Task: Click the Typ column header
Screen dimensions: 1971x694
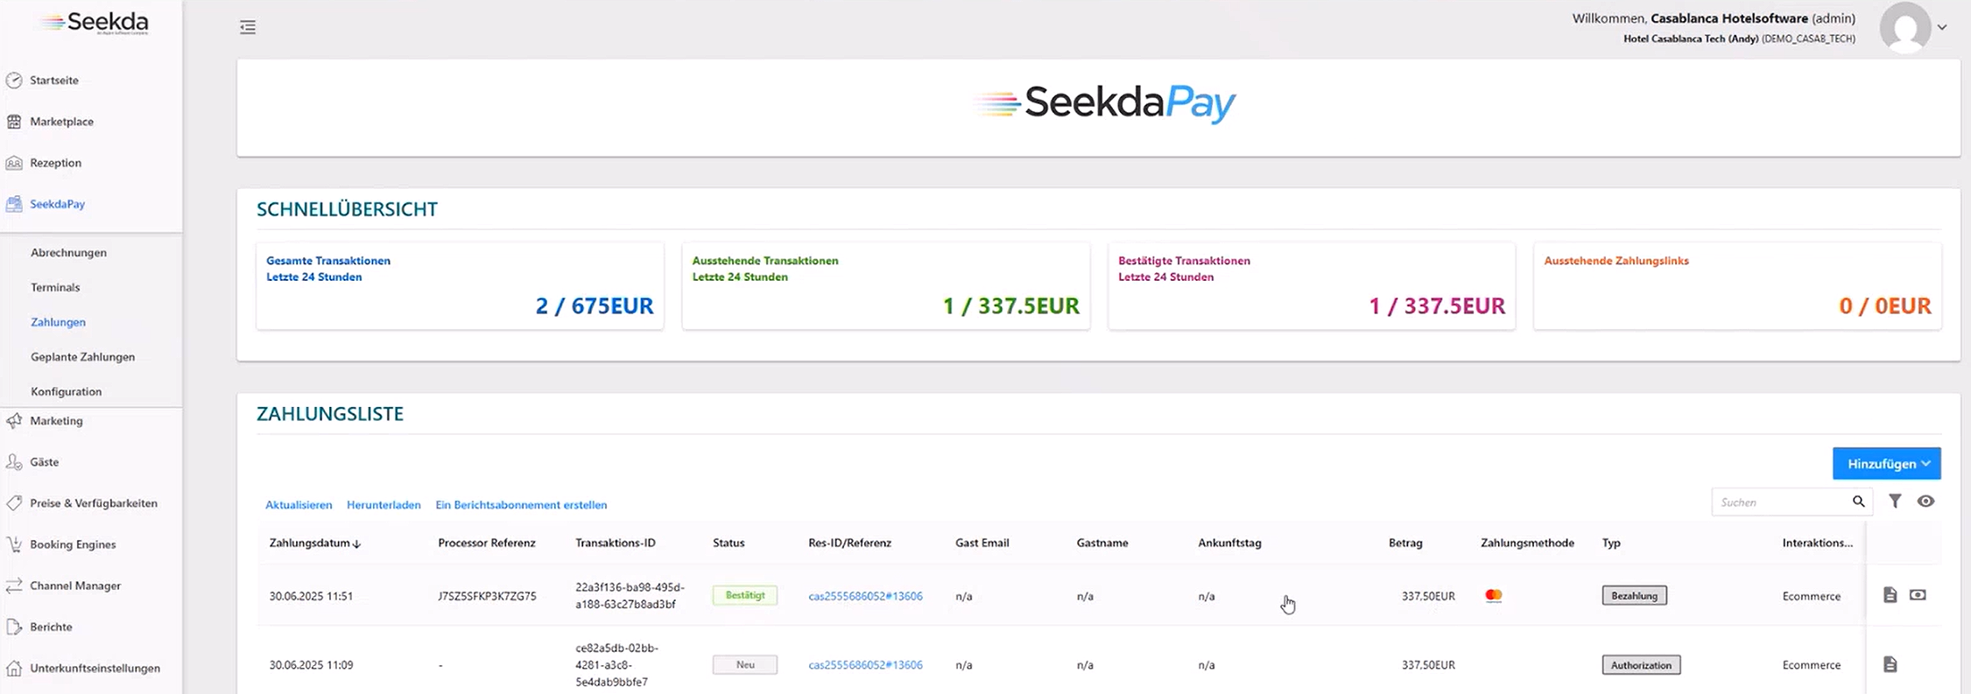Action: coord(1611,543)
